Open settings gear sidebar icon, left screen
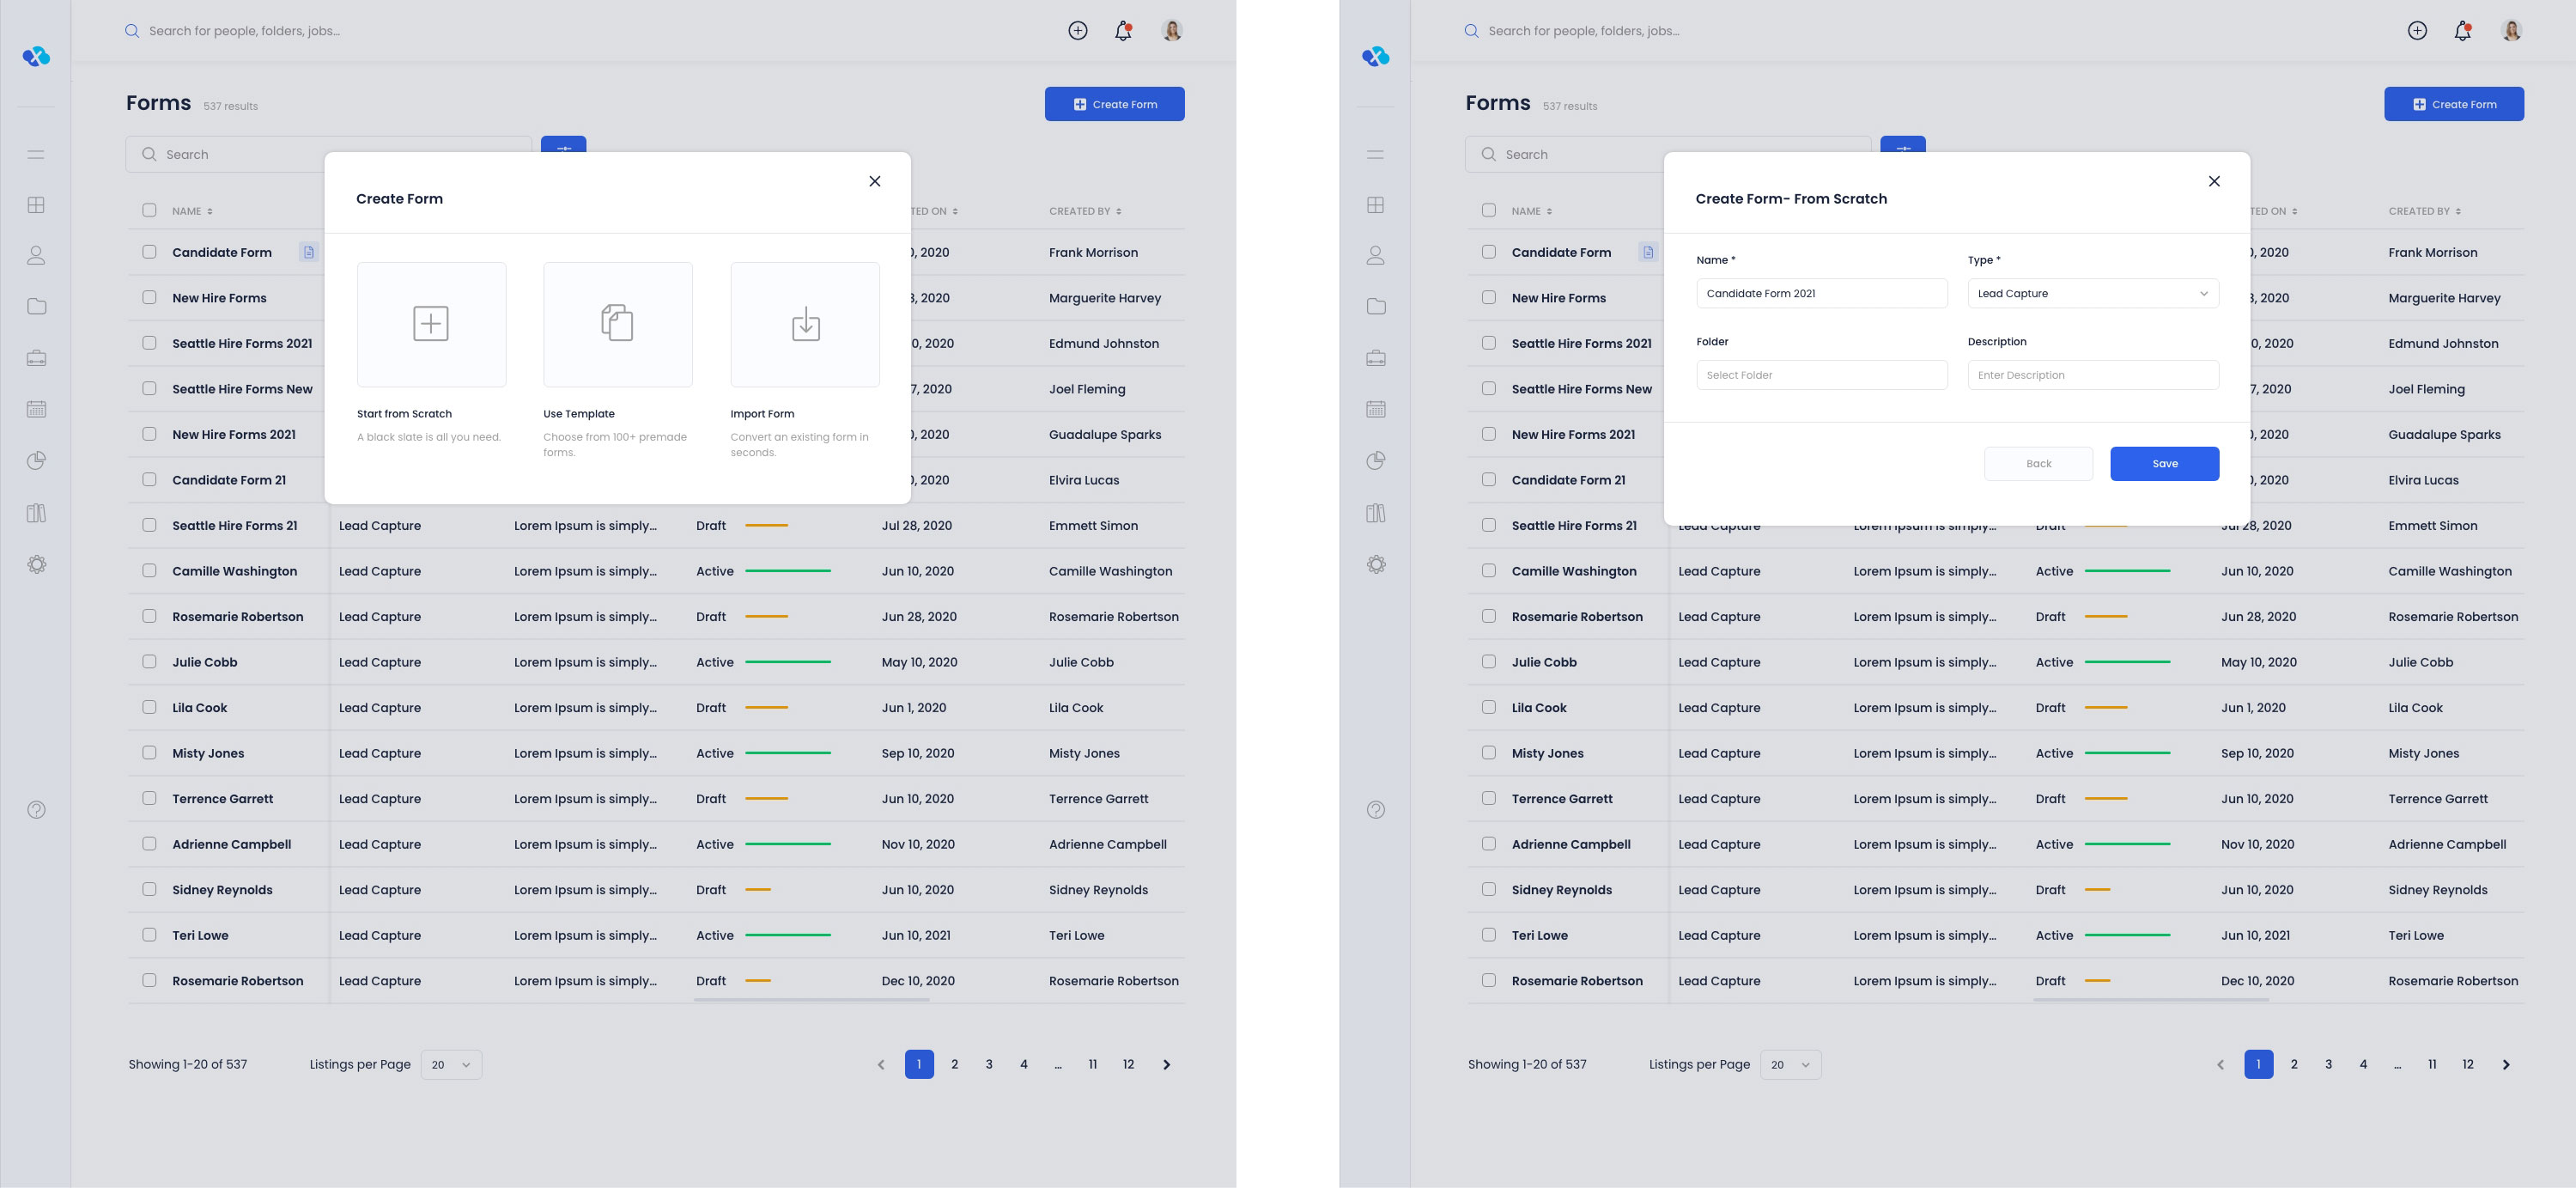This screenshot has width=2576, height=1188. [37, 564]
